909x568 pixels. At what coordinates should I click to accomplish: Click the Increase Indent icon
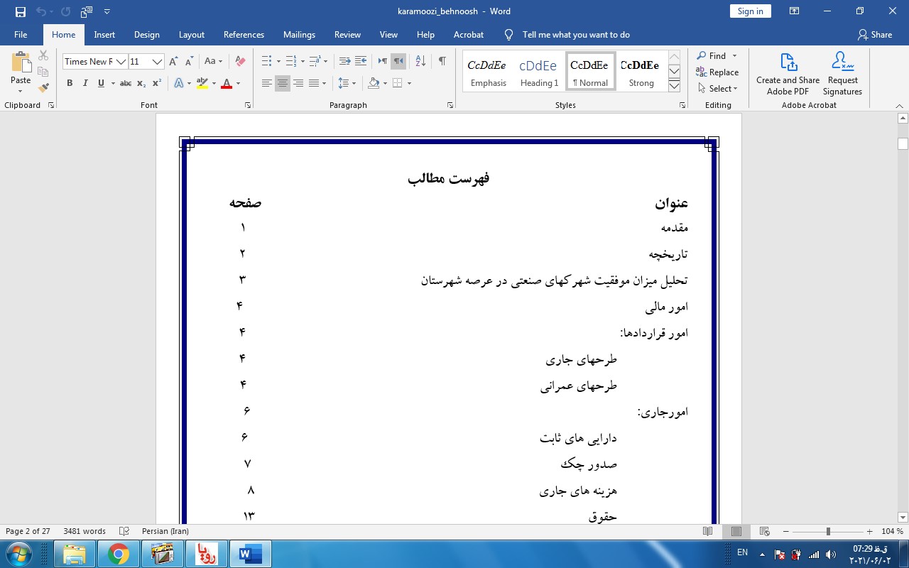(361, 62)
